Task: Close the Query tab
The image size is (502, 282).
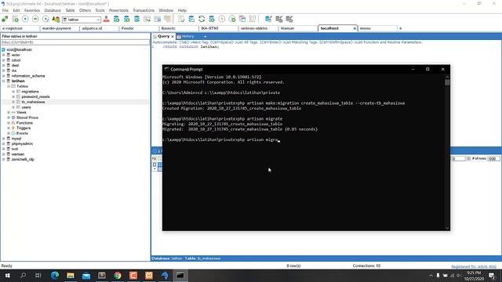Action: (x=173, y=37)
